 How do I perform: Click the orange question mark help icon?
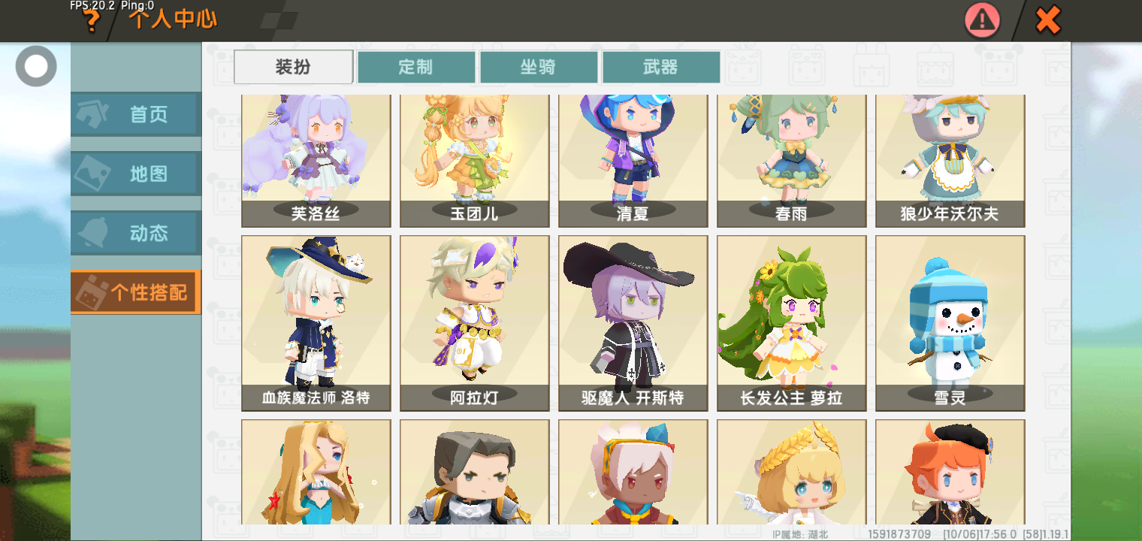pyautogui.click(x=92, y=21)
